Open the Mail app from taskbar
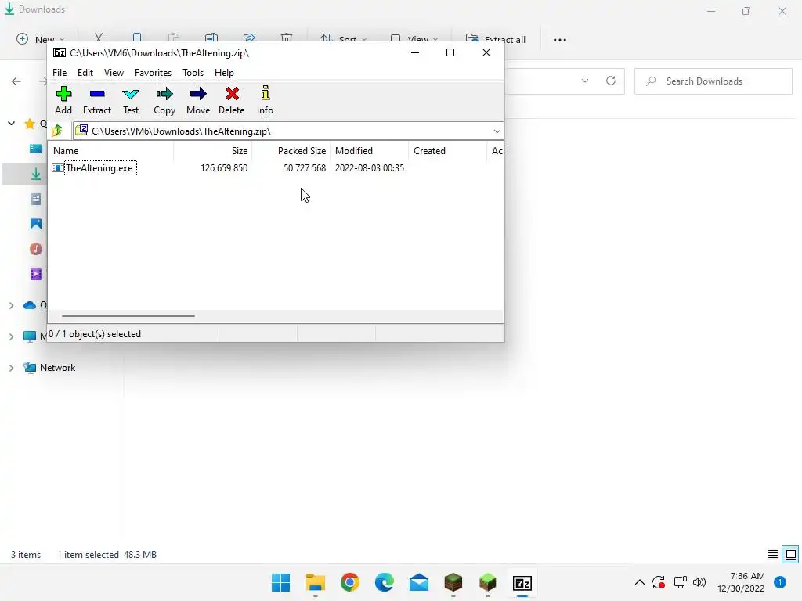Image resolution: width=802 pixels, height=601 pixels. pos(419,582)
